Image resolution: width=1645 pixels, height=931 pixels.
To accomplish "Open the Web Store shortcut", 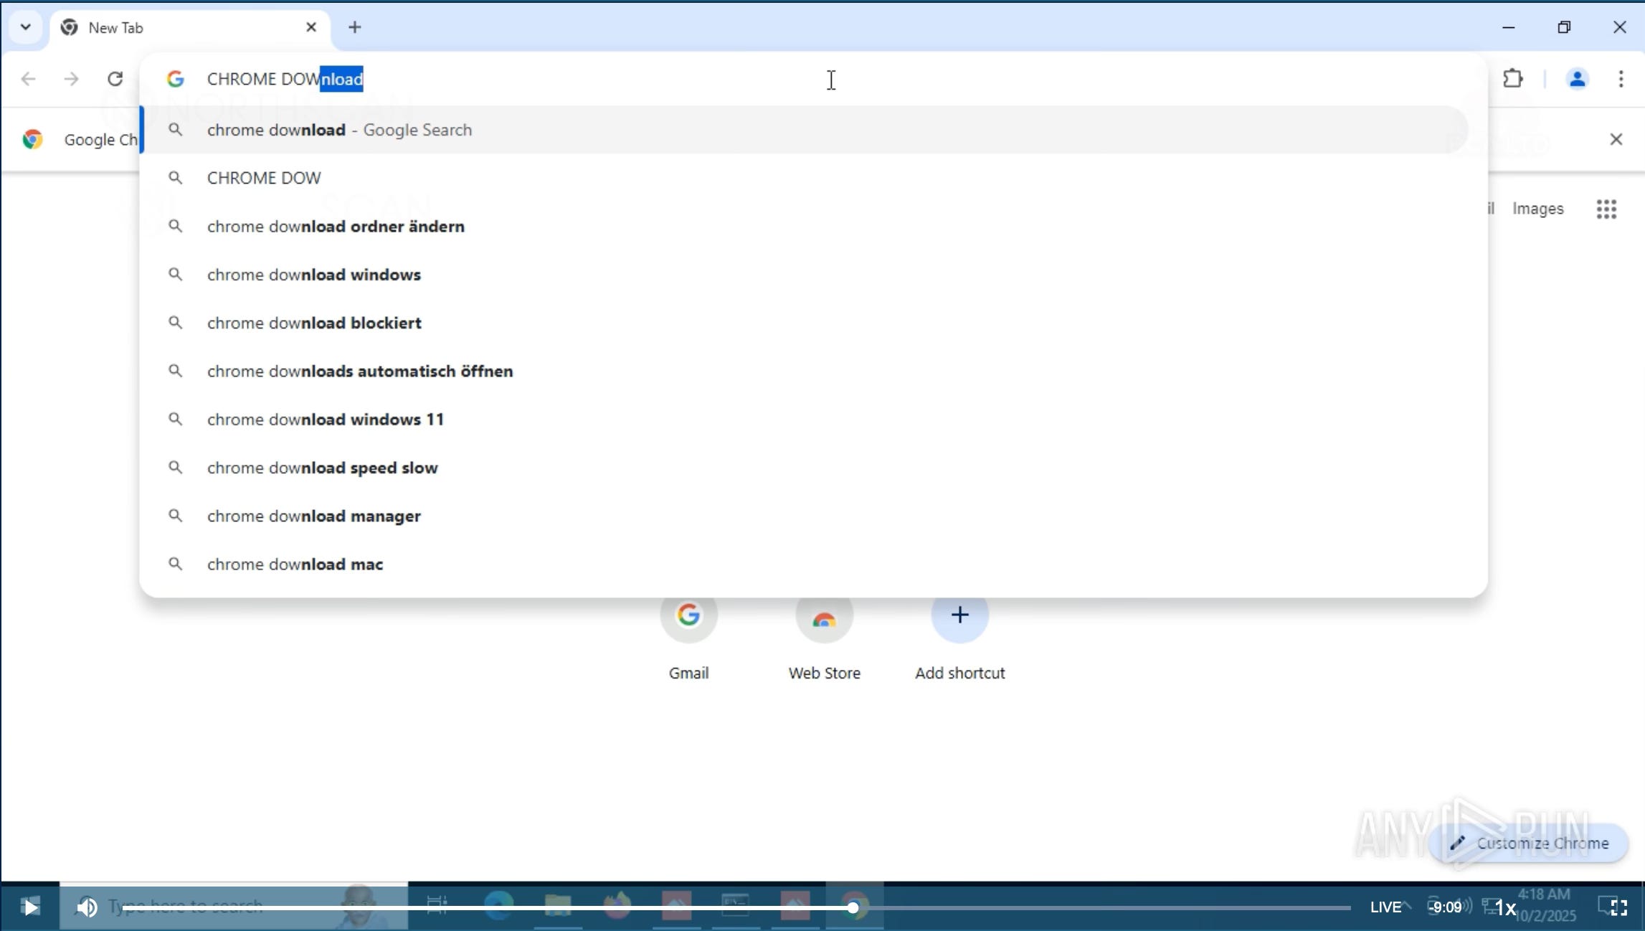I will tap(824, 617).
